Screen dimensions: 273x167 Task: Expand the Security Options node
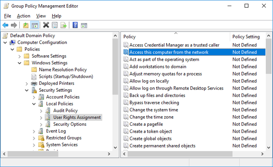[x=41, y=124]
